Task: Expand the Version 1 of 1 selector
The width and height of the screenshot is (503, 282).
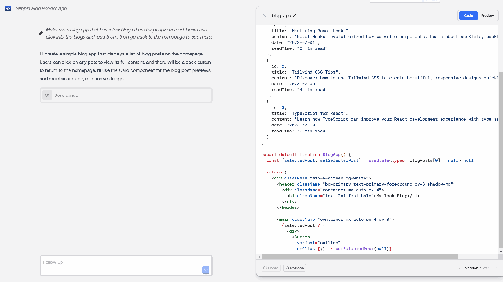Action: pos(477,268)
